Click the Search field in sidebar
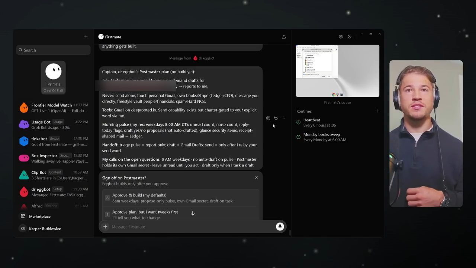Screen dimensions: 476x268 [x=54, y=50]
